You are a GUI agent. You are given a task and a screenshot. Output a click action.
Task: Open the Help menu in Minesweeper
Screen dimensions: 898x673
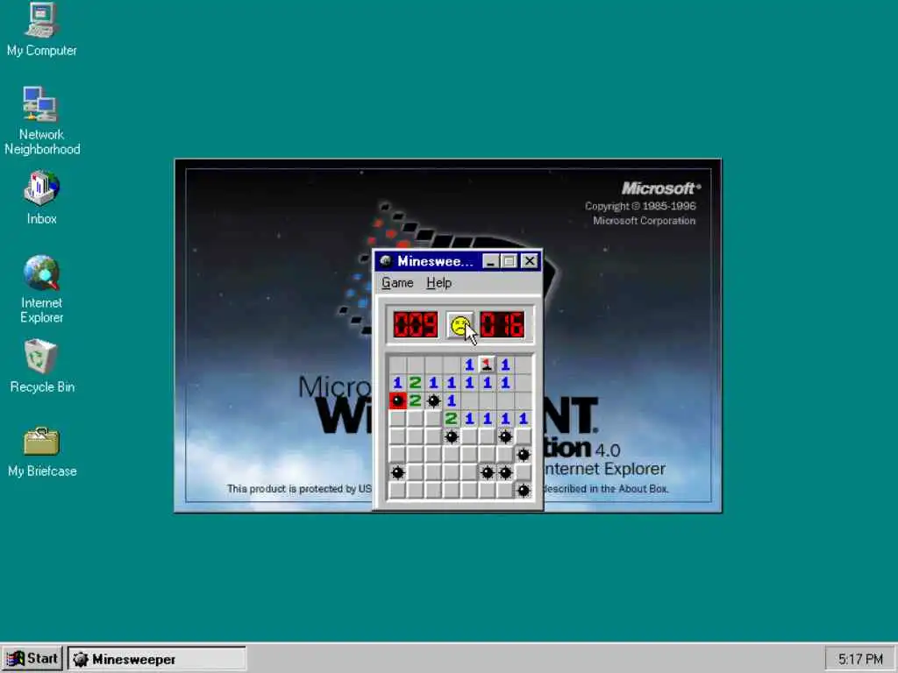coord(438,283)
